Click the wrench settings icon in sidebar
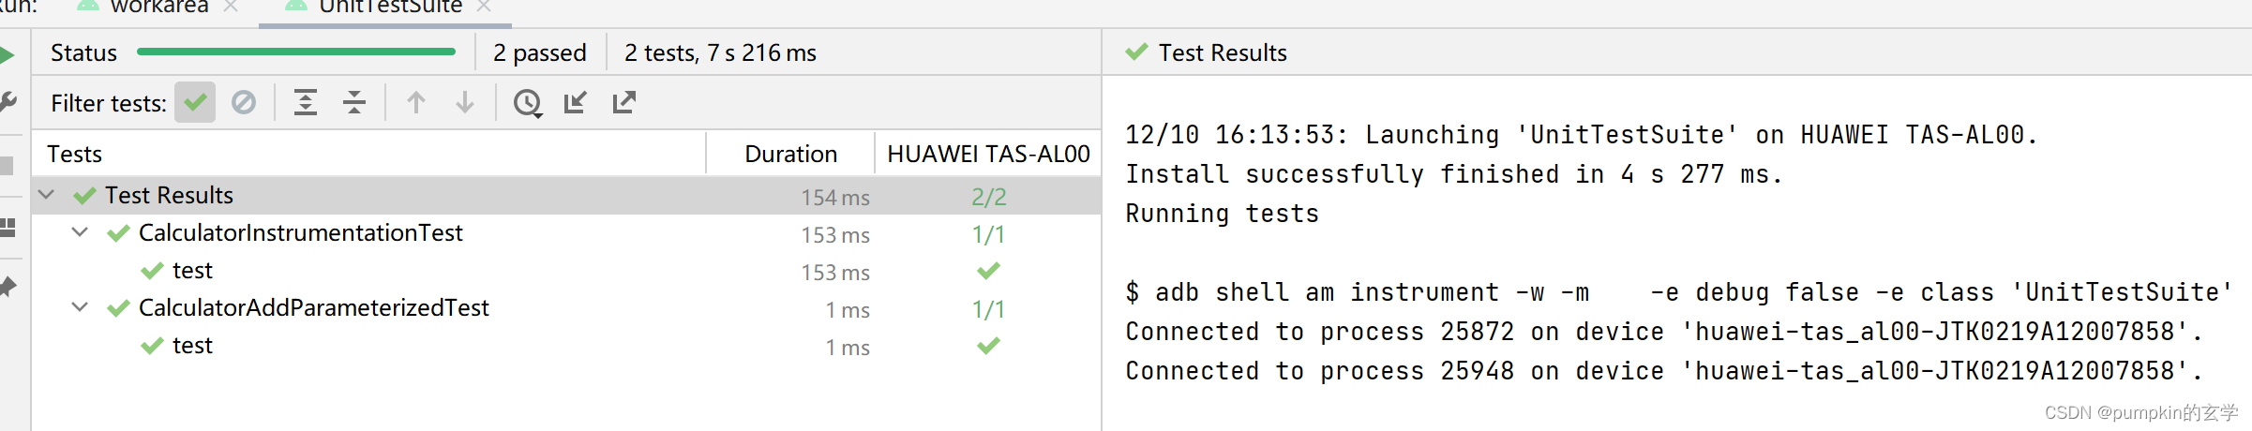 point(8,101)
